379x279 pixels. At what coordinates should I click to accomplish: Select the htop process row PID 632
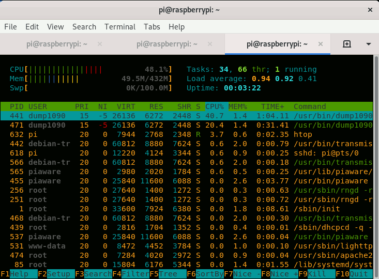tap(187, 134)
